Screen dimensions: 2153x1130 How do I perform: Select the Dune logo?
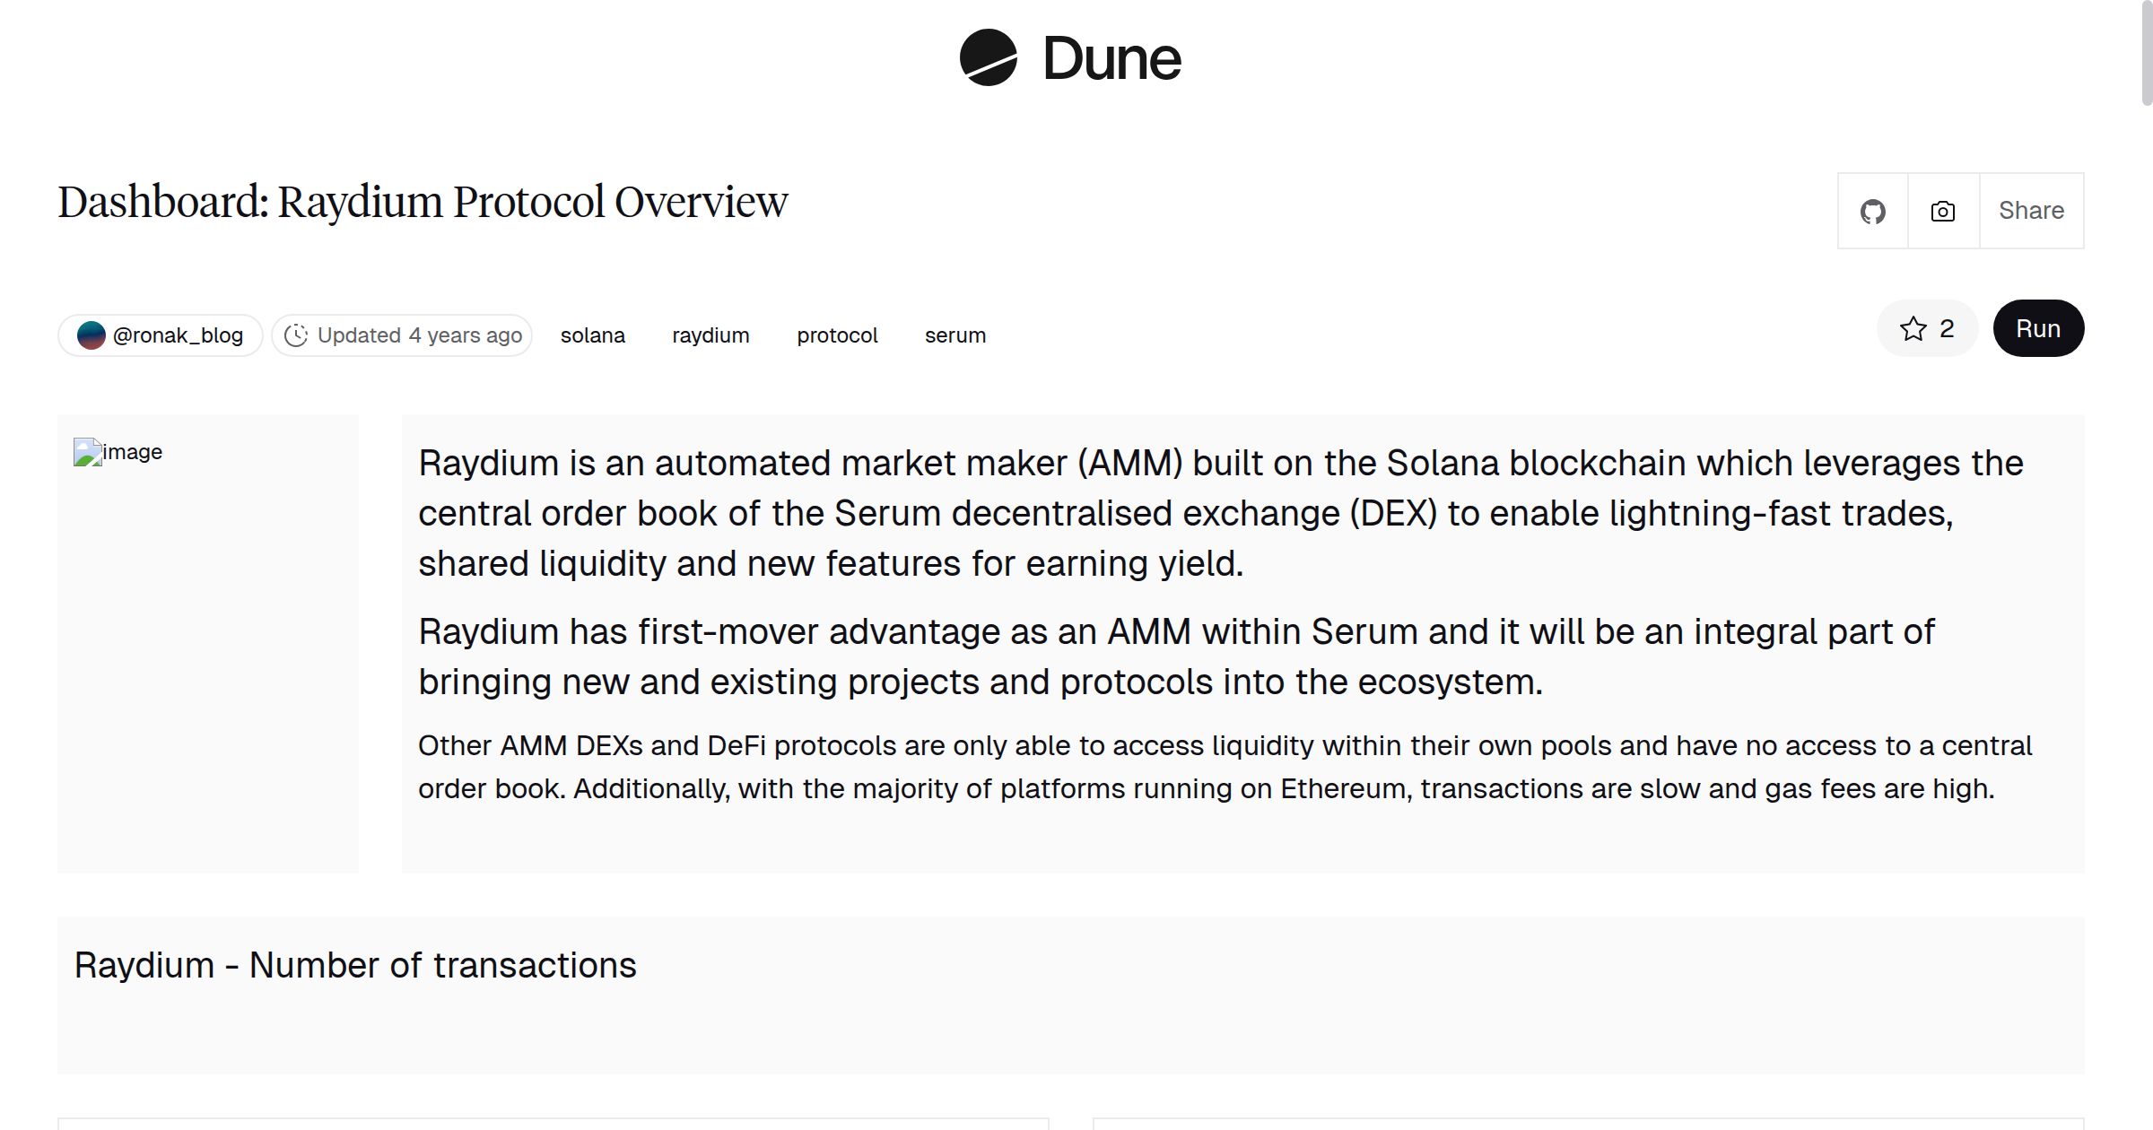coord(1069,57)
